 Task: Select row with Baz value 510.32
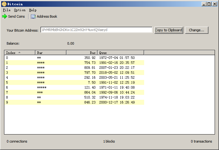point(74,97)
